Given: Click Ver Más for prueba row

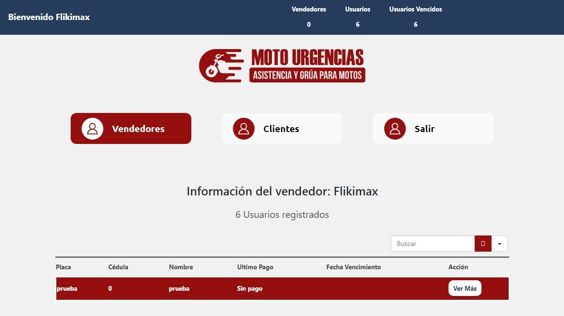Looking at the screenshot, I should tap(465, 288).
